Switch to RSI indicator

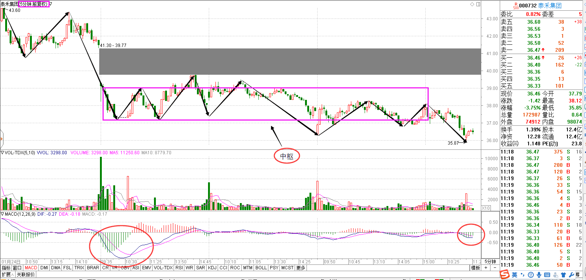[179, 268]
